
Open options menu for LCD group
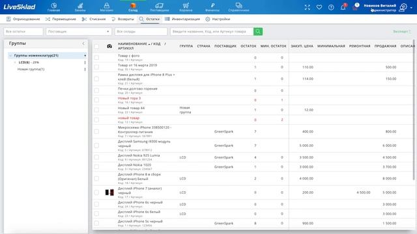pos(85,62)
